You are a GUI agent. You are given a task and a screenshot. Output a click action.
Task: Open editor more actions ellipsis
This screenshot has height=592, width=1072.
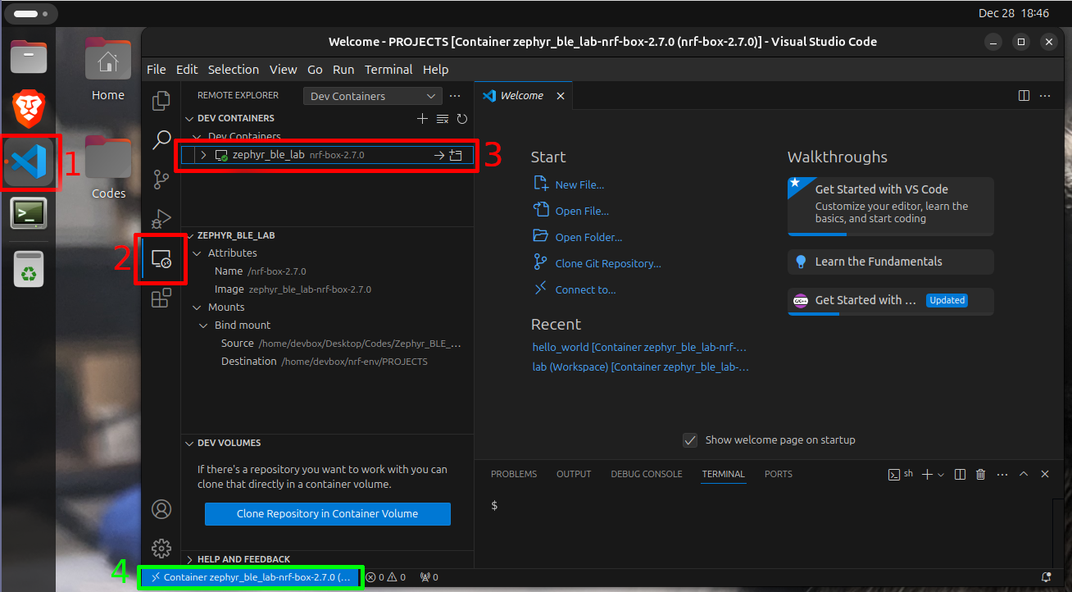(x=1045, y=96)
